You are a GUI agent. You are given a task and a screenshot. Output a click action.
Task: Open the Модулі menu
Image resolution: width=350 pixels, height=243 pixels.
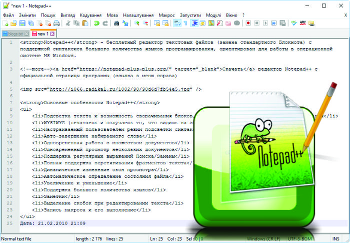213,15
